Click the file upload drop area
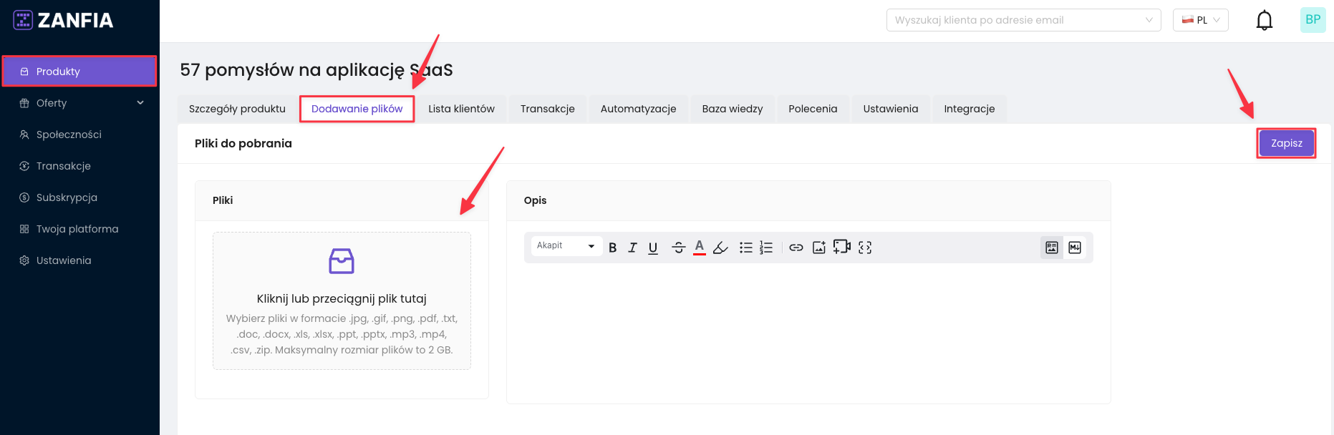Viewport: 1334px width, 435px height. pos(342,300)
